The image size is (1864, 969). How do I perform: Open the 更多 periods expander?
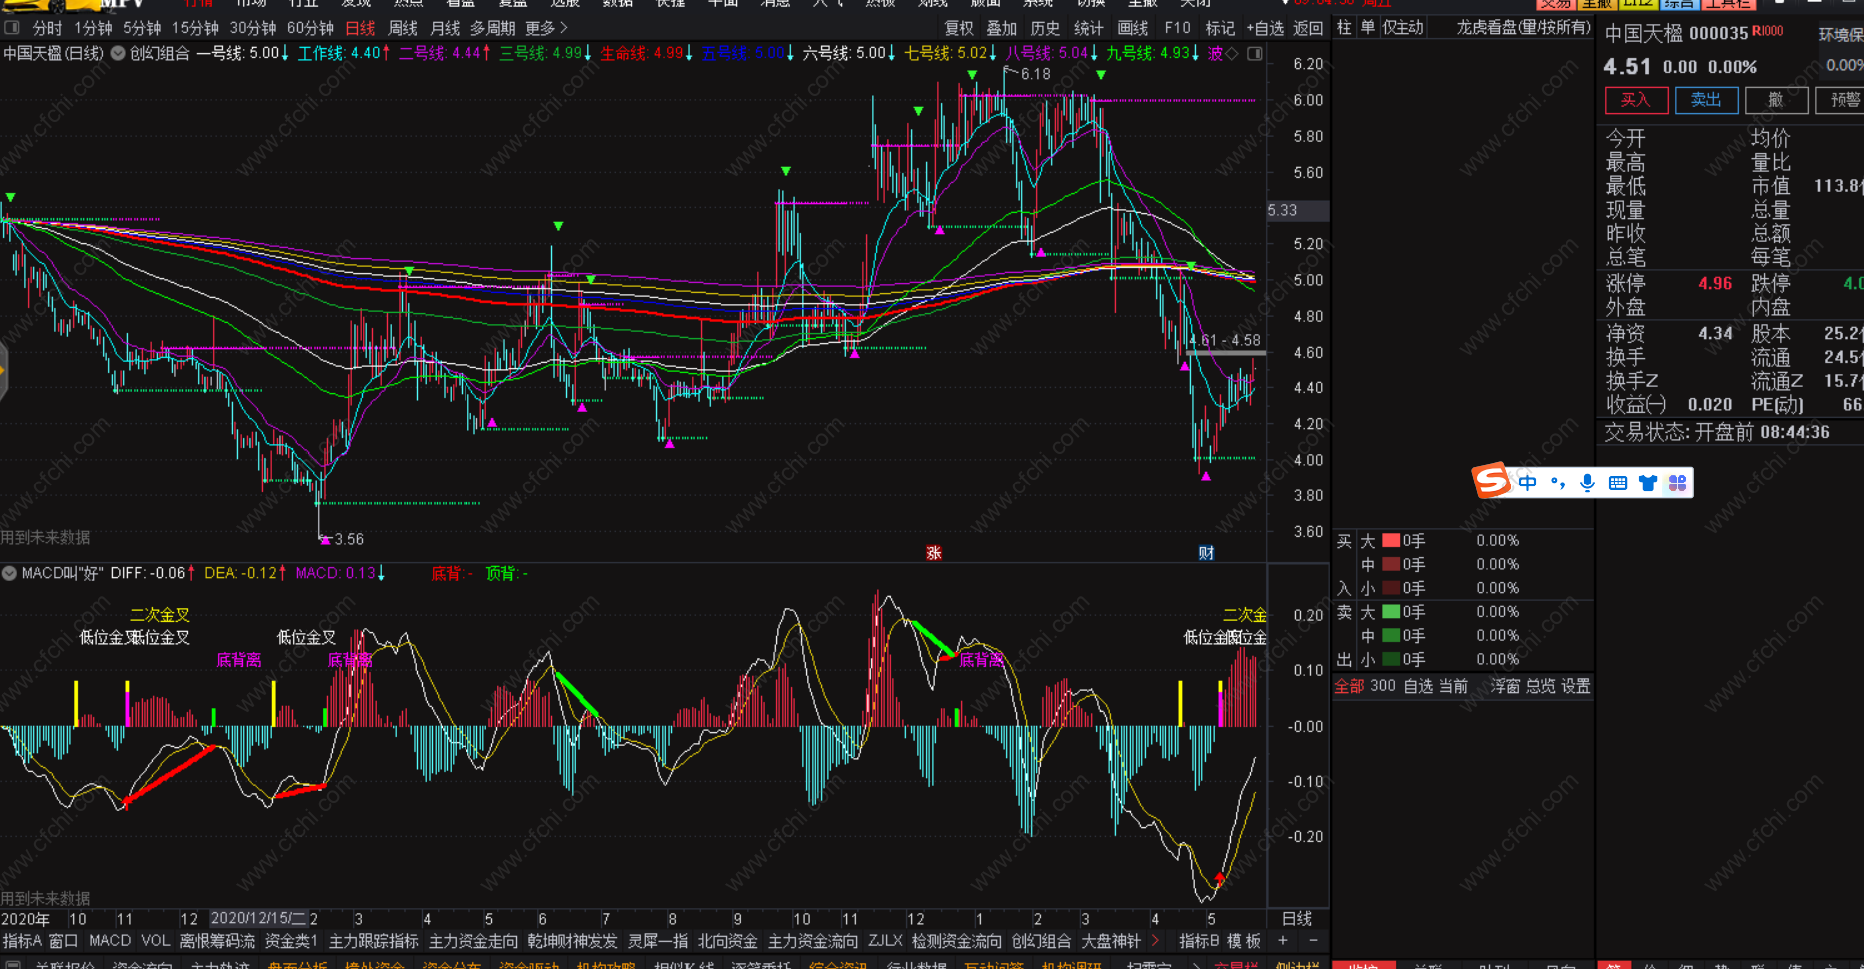(x=546, y=28)
